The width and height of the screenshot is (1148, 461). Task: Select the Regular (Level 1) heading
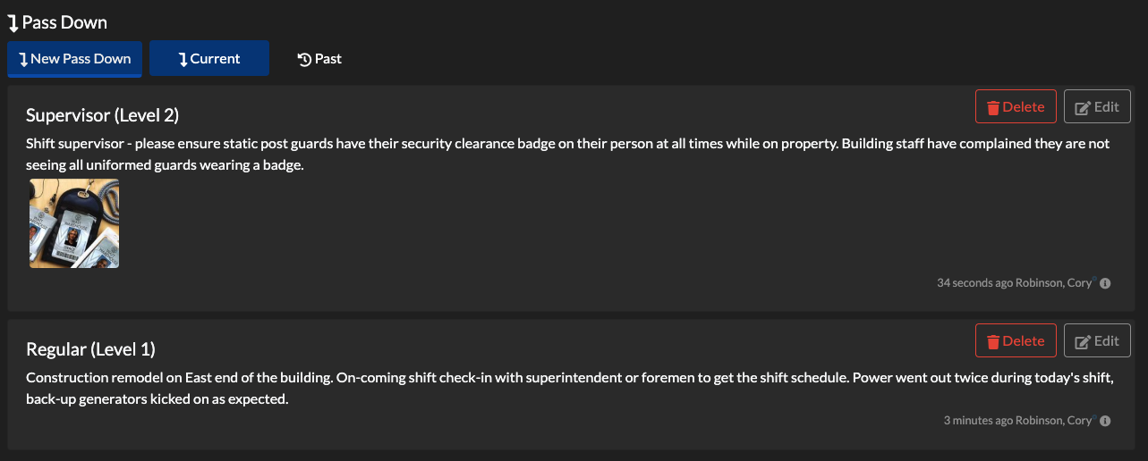(90, 349)
